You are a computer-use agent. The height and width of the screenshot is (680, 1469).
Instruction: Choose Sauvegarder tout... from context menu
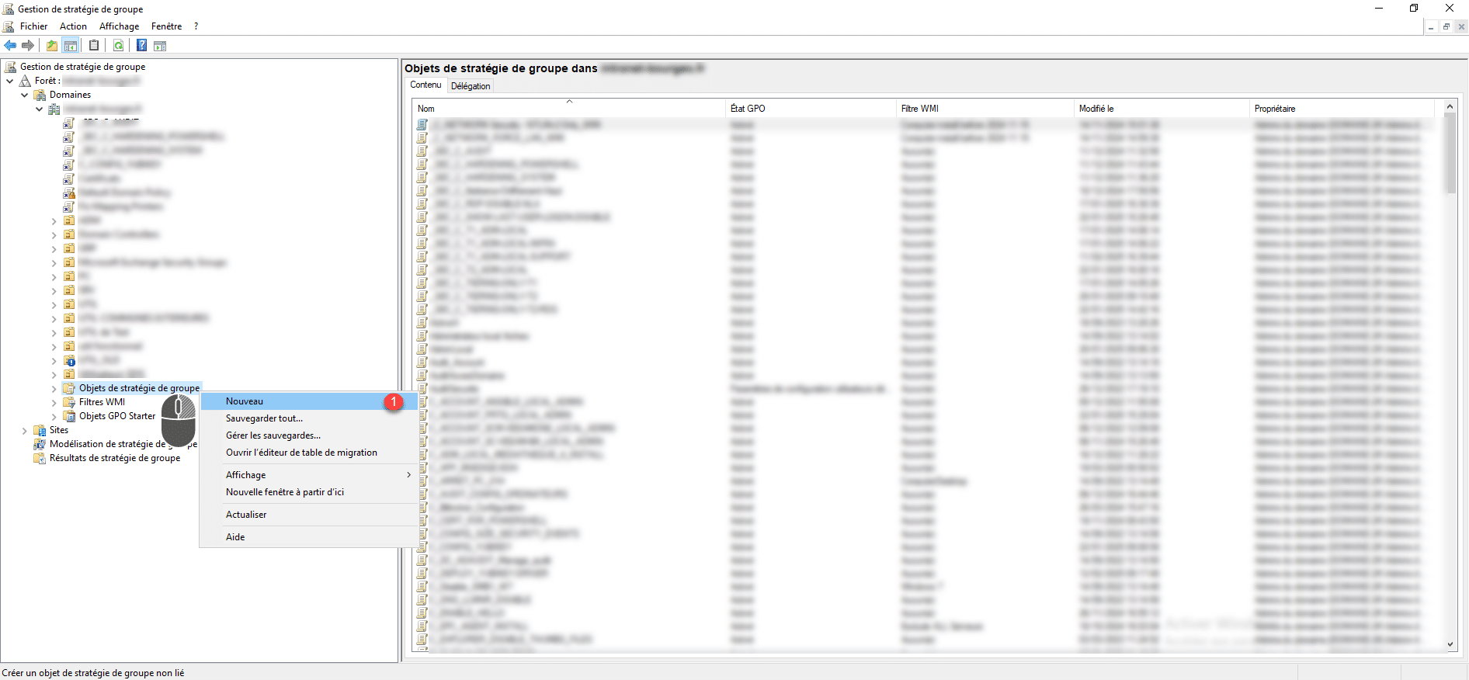(x=264, y=418)
